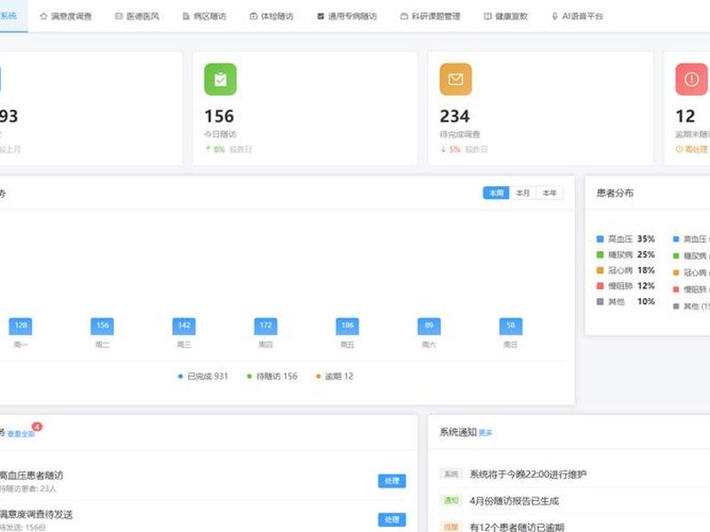Open the 体检随访 tab

pyautogui.click(x=272, y=16)
